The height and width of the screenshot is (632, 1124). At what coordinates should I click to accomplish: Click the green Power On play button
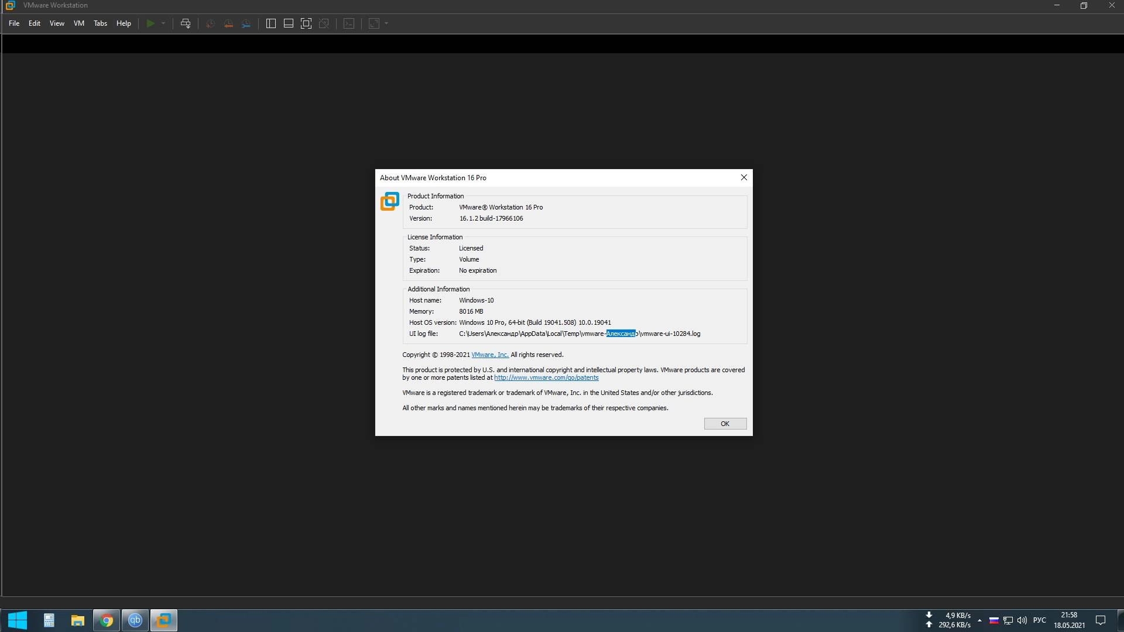(x=150, y=23)
